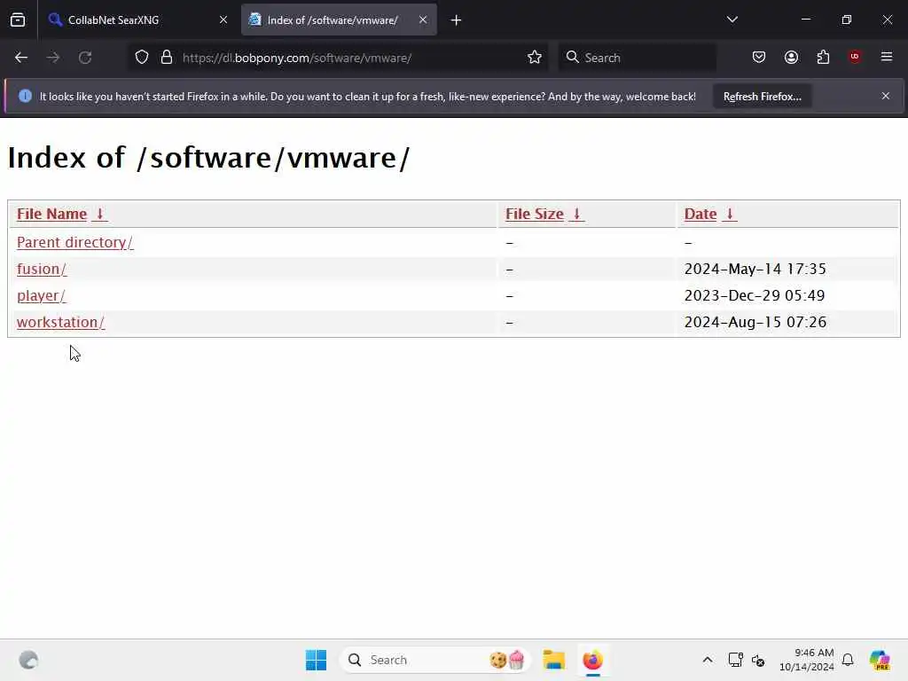Click Date descending arrow

730,214
